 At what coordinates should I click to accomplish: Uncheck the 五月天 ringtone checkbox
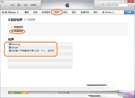(x=10, y=50)
